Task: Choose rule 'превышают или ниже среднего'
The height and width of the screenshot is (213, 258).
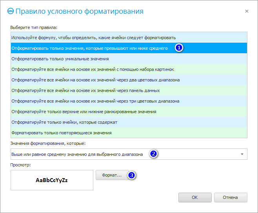Action: click(x=89, y=48)
